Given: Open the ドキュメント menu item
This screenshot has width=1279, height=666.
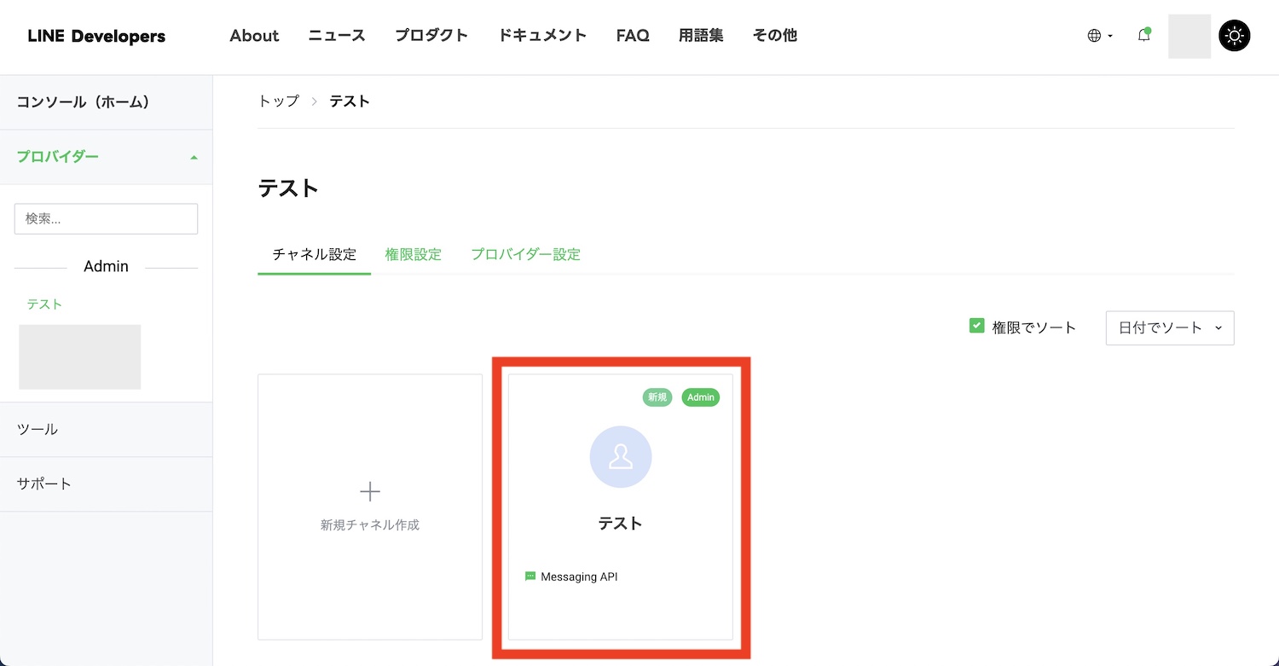Looking at the screenshot, I should [542, 36].
